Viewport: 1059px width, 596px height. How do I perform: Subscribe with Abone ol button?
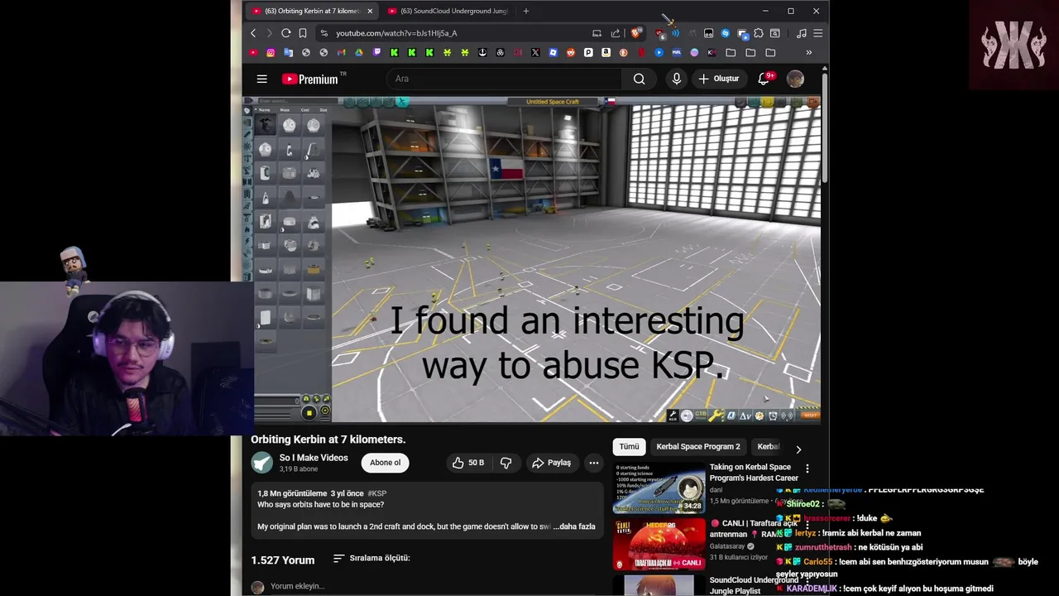385,463
